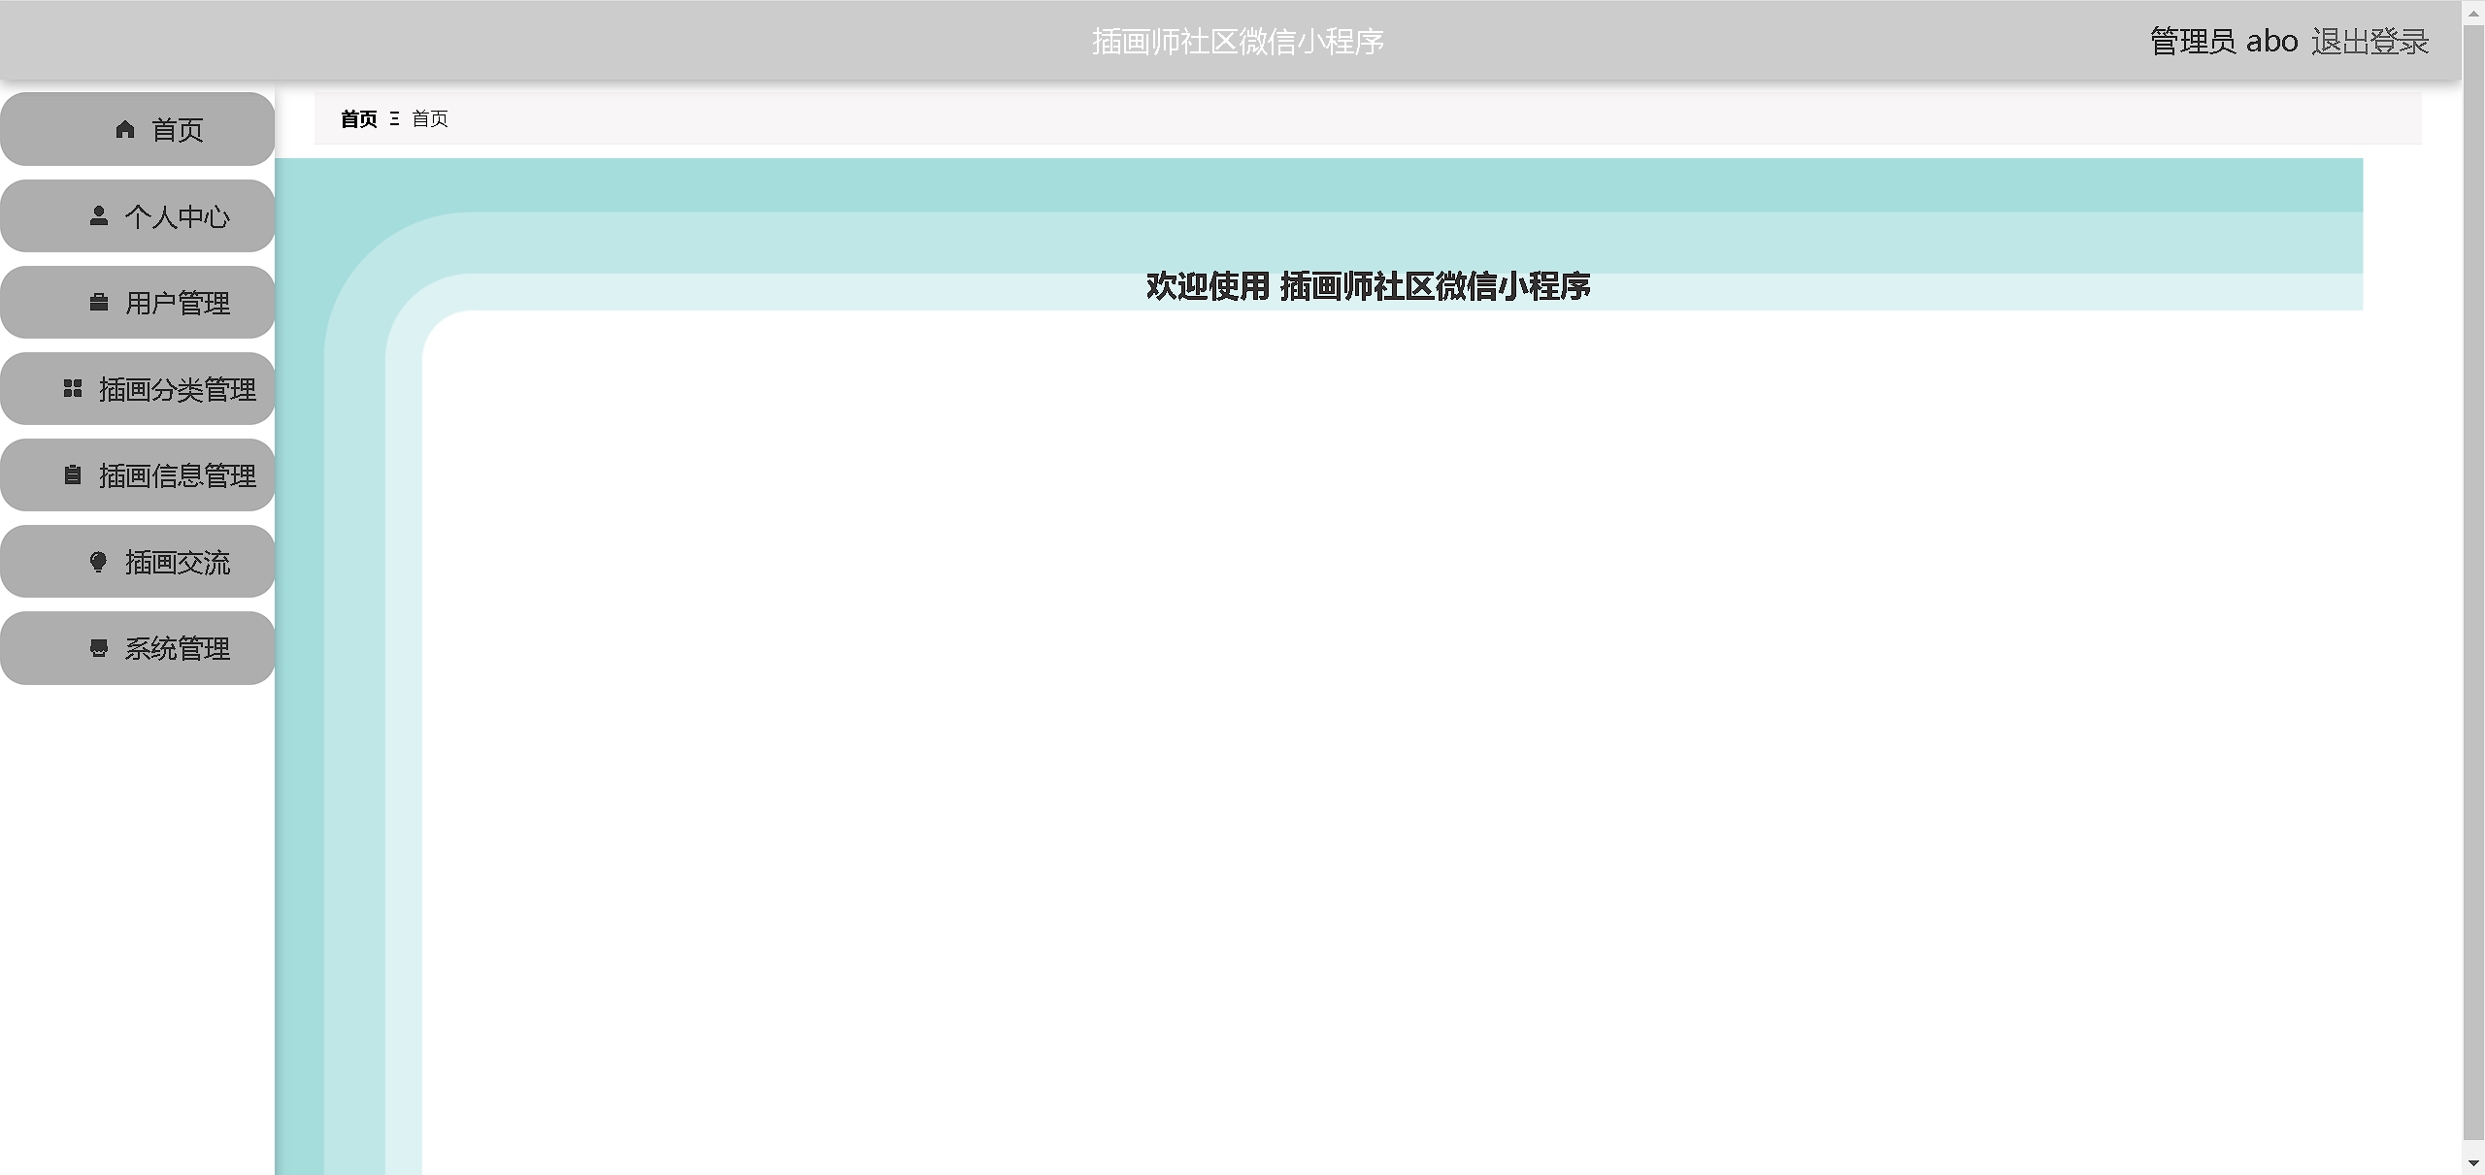Click the person icon beside 个人中心
This screenshot has height=1175, width=2485.
click(99, 215)
